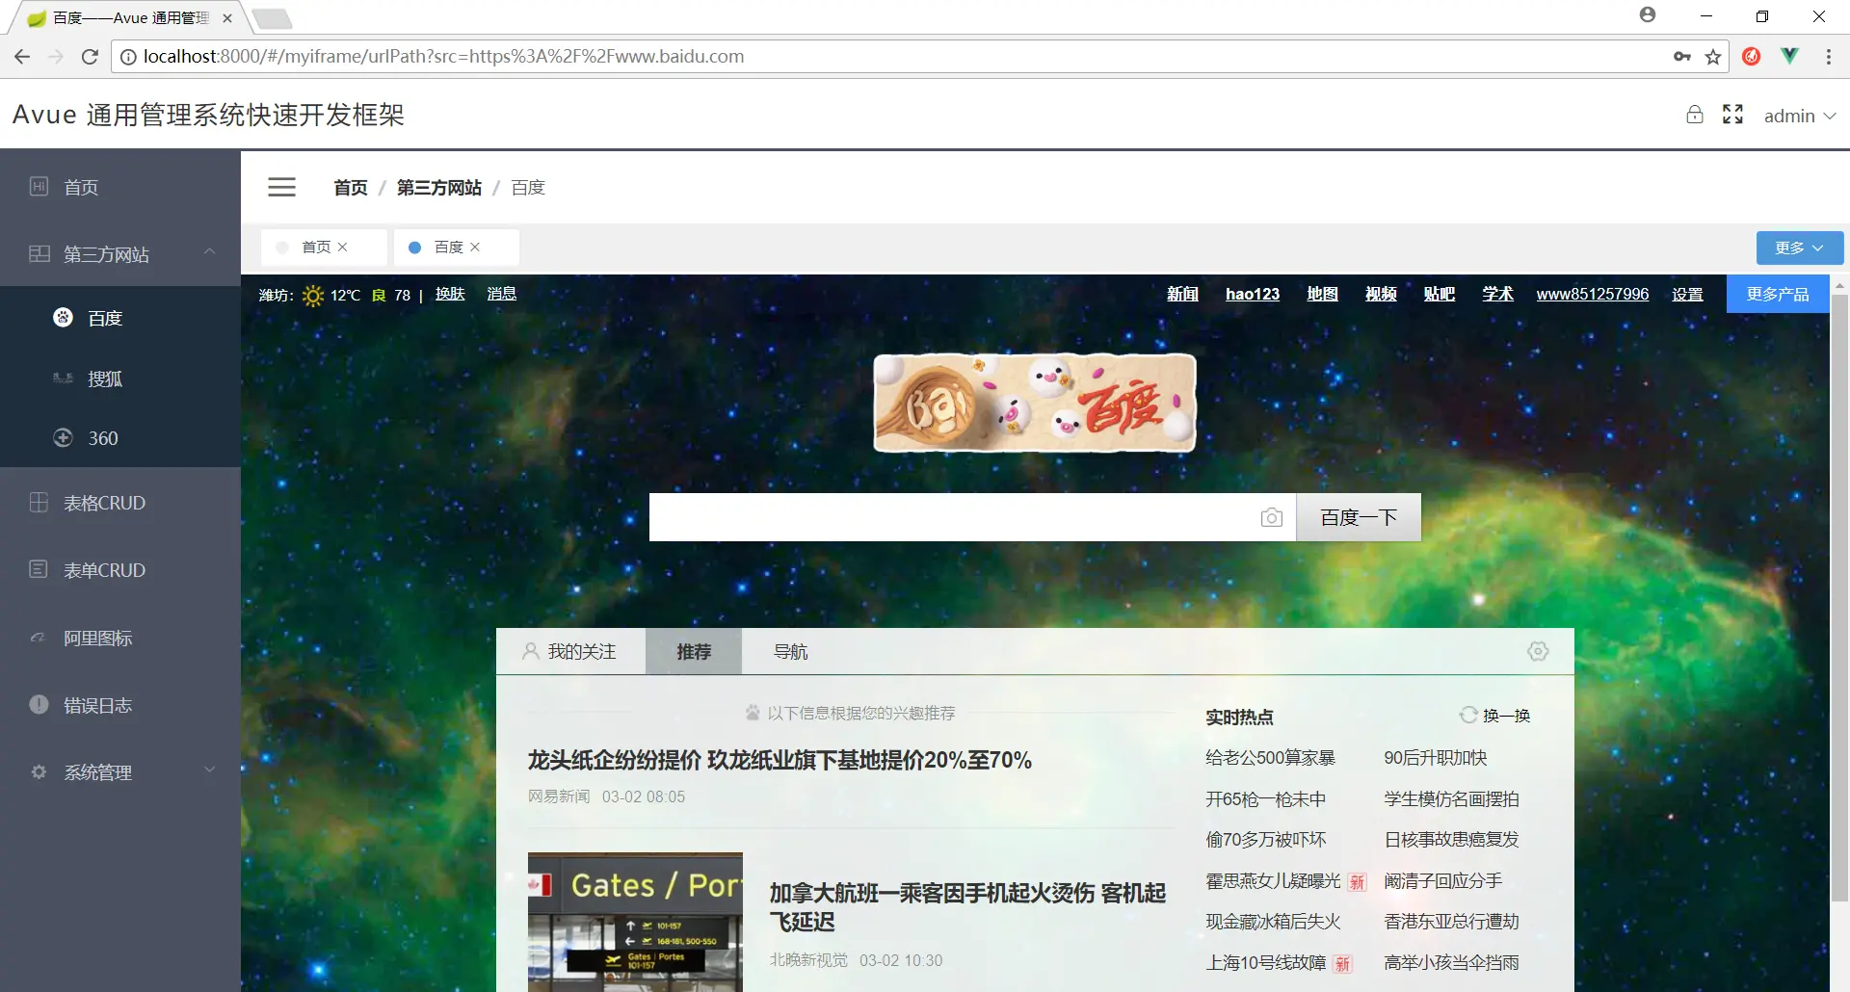The width and height of the screenshot is (1850, 992).
Task: Open the saved password key icon
Action: [1682, 57]
